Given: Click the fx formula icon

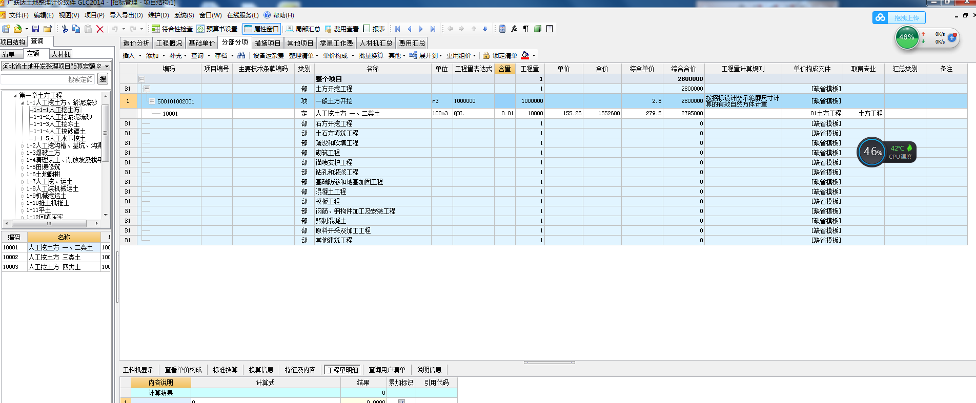Looking at the screenshot, I should coord(514,29).
